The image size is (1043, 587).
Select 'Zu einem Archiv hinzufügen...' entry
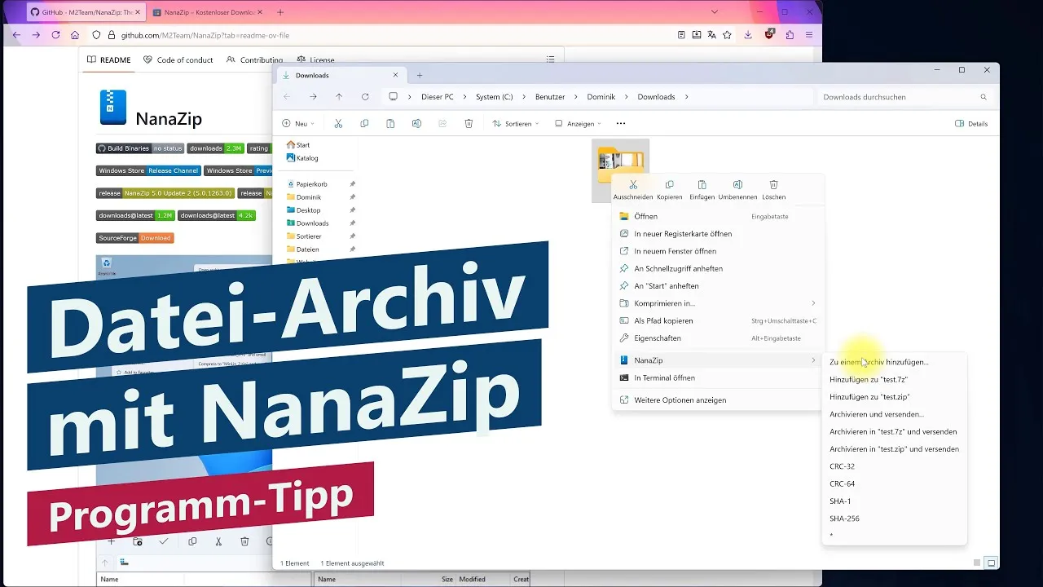[x=878, y=362]
